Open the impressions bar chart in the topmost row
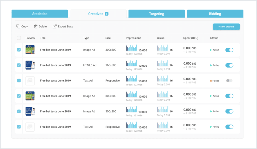The image size is (257, 149). (131, 48)
